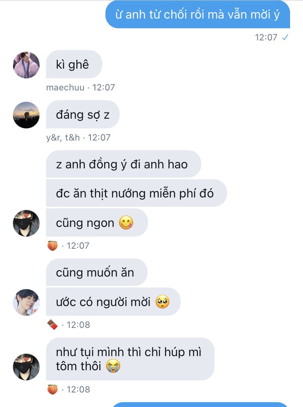The width and height of the screenshot is (303, 407).
Task: Tap the "đc ăn thịt nướng miễn phí đó" message
Action: (136, 193)
